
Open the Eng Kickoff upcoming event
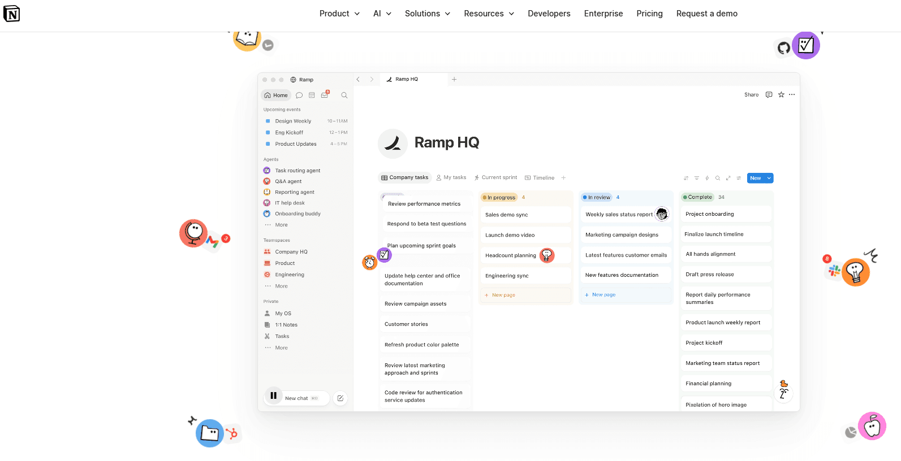click(x=305, y=133)
